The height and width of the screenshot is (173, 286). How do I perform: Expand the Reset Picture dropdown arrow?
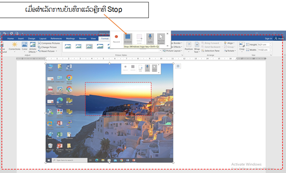[57, 51]
